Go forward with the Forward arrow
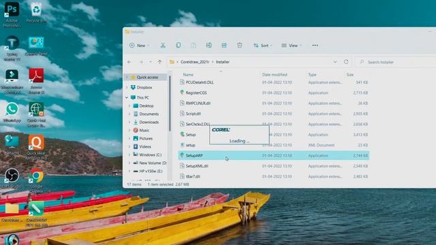The image size is (436, 245). [x=141, y=62]
